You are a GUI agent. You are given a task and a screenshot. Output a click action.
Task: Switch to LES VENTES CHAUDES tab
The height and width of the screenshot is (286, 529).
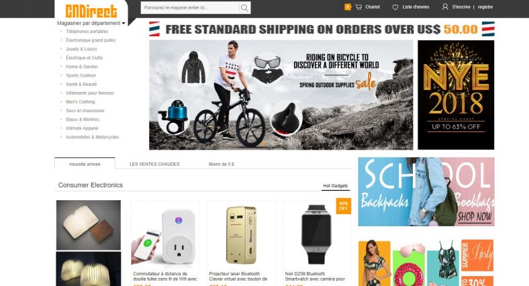click(x=154, y=164)
